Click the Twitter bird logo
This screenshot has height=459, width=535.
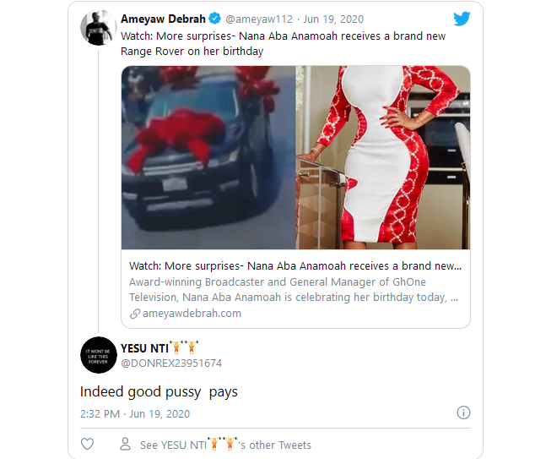click(x=462, y=19)
